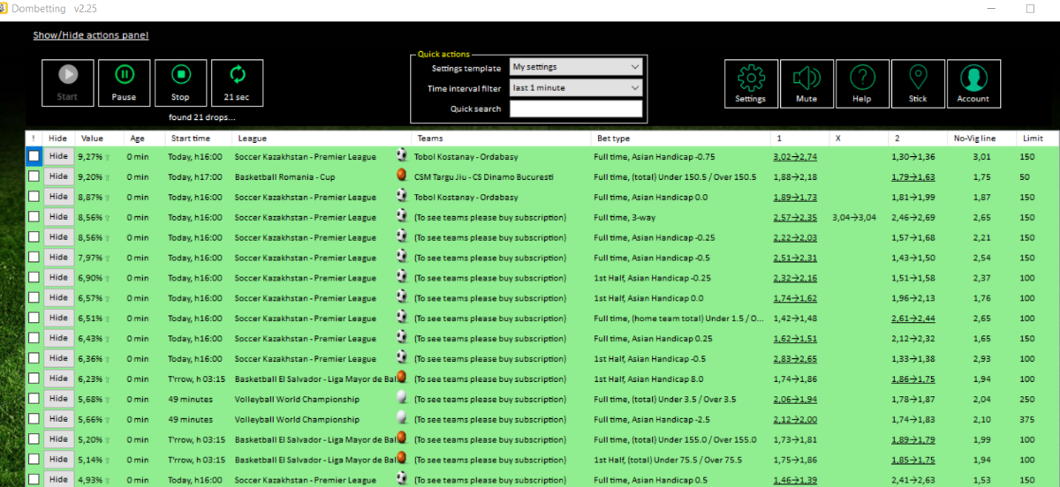Hide the CSM Targu Jiu row
Image resolution: width=1060 pixels, height=487 pixels.
[x=58, y=176]
